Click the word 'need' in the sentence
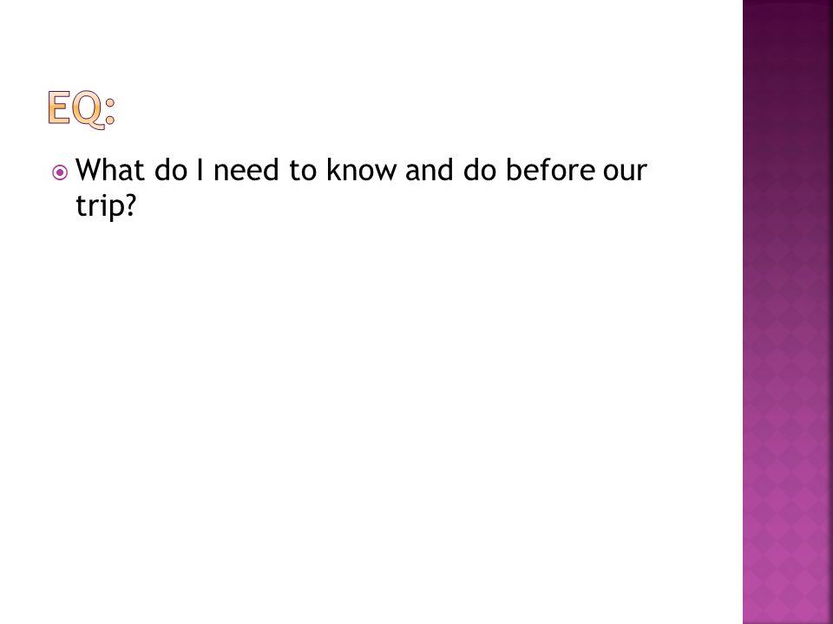The height and width of the screenshot is (624, 833). (x=246, y=170)
